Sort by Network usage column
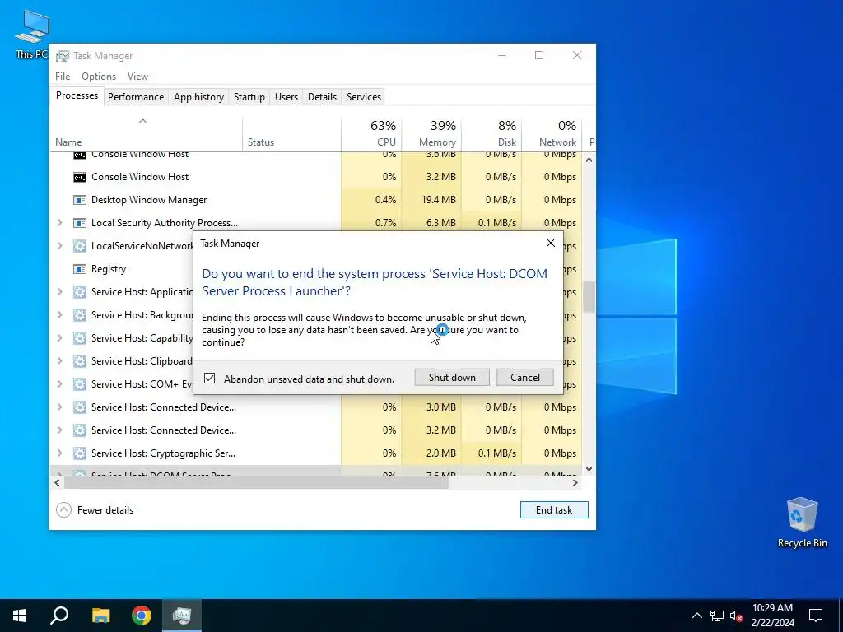 coord(552,133)
